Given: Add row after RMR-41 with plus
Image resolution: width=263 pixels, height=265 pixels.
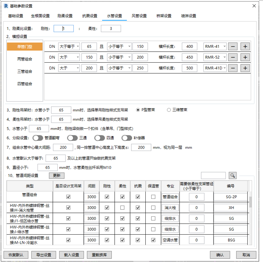Looking at the screenshot, I should (245, 46).
